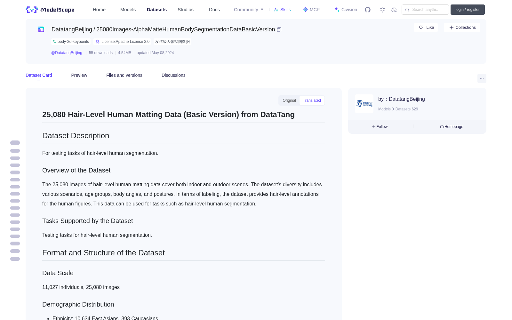Click the last outline marker in sidebar
The width and height of the screenshot is (512, 320).
tap(15, 259)
